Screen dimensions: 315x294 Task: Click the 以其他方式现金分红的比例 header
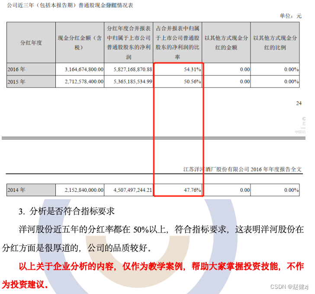point(275,42)
